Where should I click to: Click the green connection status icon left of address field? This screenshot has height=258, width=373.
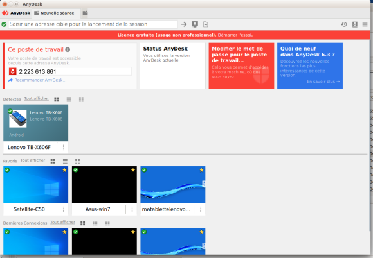[x=4, y=24]
